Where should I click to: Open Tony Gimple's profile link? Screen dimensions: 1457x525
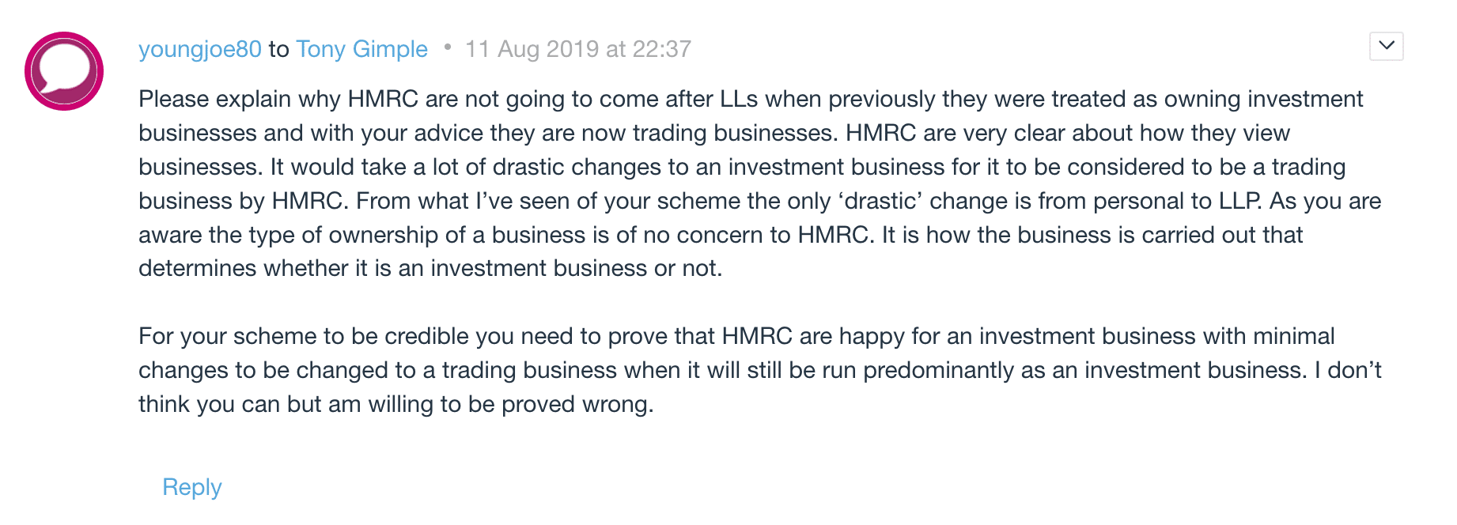(361, 49)
